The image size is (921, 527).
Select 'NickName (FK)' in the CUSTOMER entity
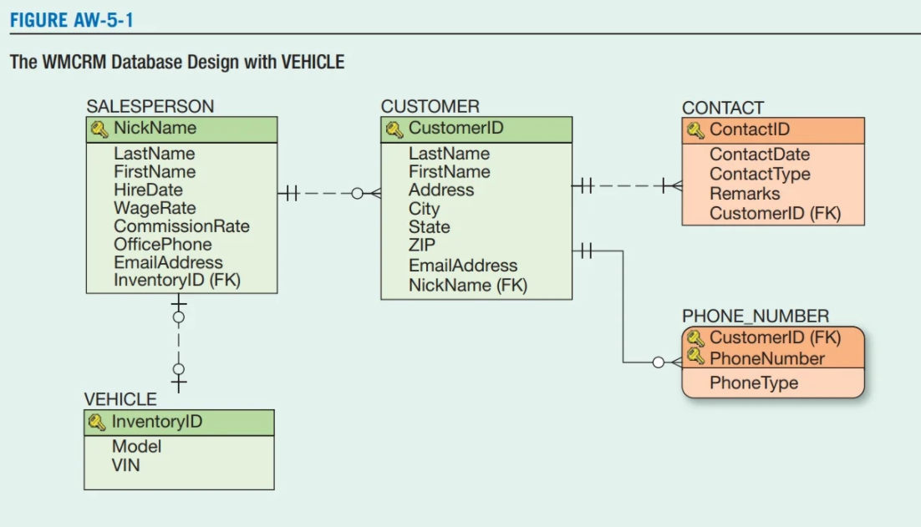pos(468,285)
